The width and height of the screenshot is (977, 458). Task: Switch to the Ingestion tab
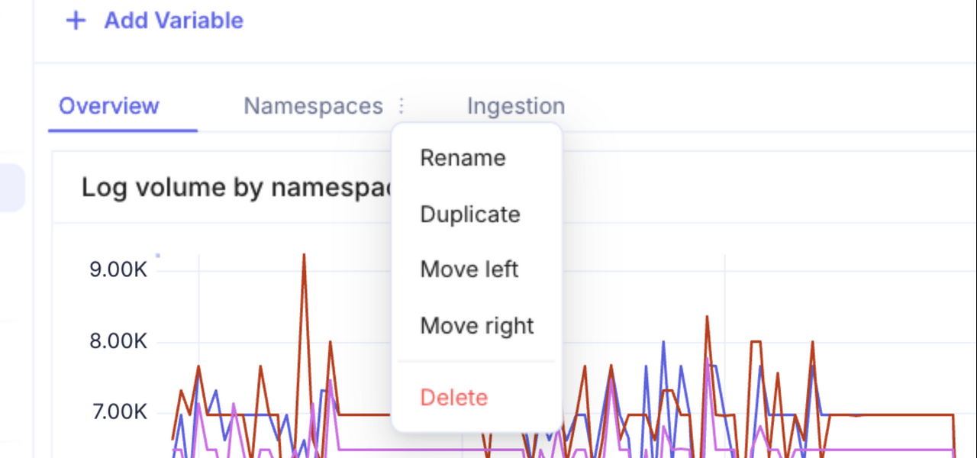click(516, 106)
